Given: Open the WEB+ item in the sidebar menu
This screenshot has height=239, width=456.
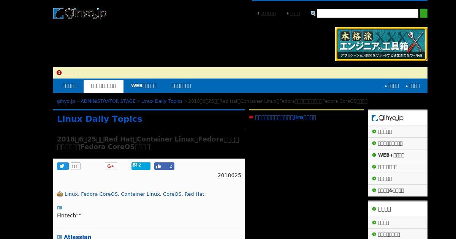Looking at the screenshot, I should tap(391, 155).
